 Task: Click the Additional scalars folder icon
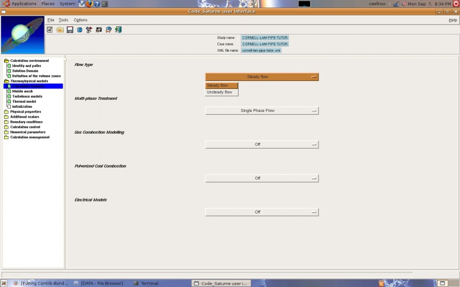pyautogui.click(x=6, y=117)
